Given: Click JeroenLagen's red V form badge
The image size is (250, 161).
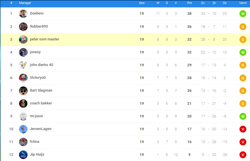Looking at the screenshot, I should 243,129.
